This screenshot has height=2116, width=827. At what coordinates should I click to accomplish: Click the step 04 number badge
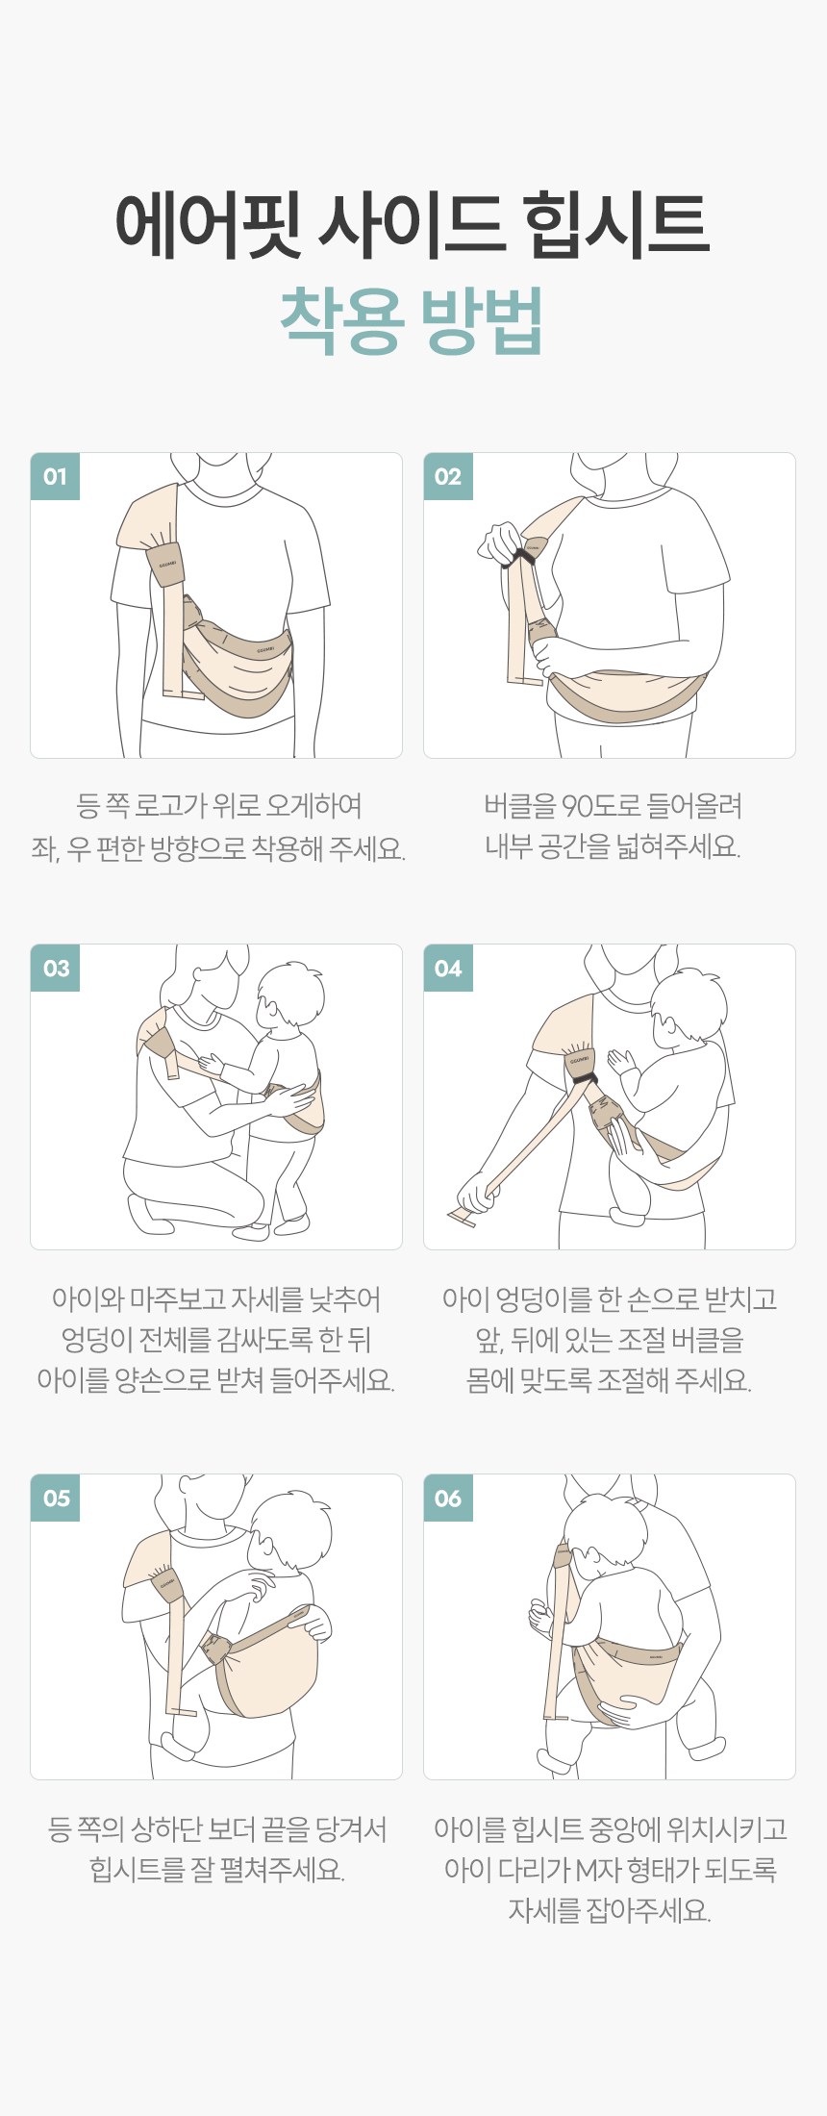(448, 968)
